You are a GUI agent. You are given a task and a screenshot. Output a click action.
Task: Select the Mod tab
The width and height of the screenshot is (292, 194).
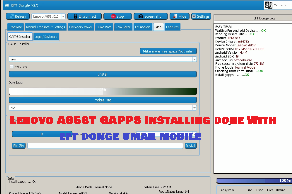tap(158, 27)
